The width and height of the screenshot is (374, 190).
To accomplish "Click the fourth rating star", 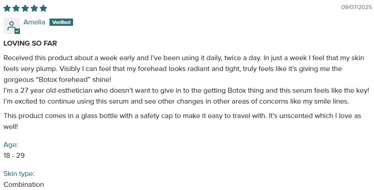I will (34, 8).
